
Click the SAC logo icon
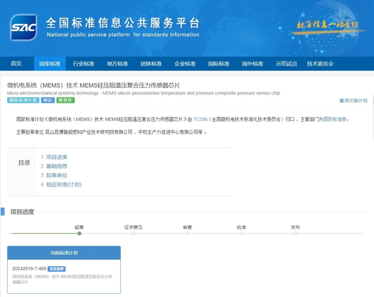pyautogui.click(x=24, y=27)
